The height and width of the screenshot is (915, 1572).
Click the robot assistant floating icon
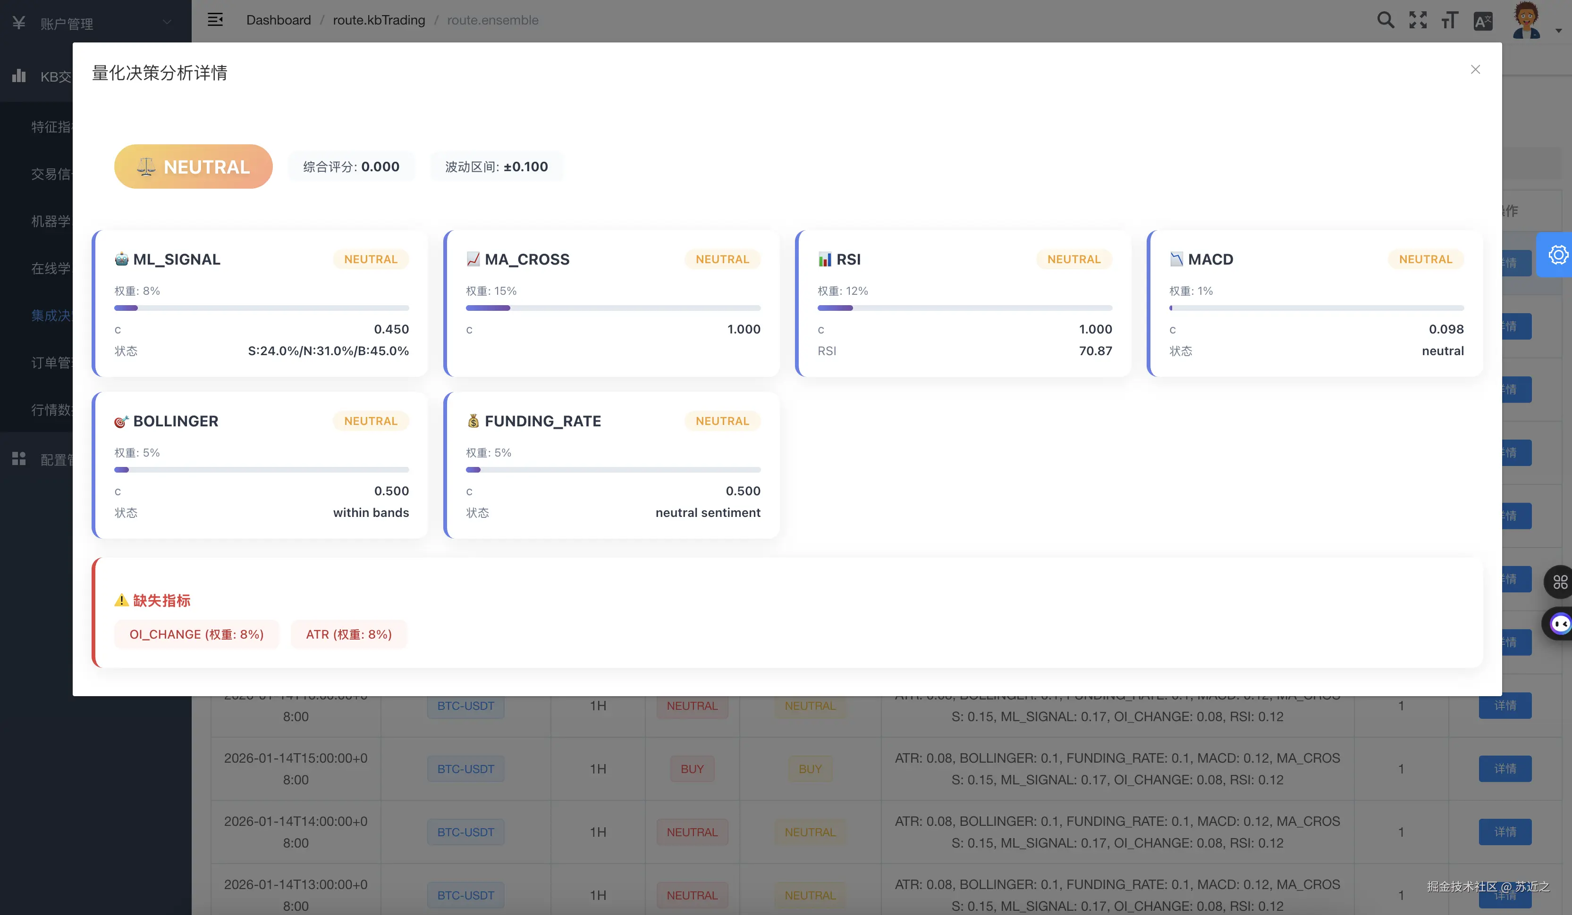point(1560,624)
